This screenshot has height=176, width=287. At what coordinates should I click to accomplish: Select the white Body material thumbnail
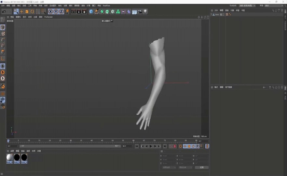click(9, 159)
